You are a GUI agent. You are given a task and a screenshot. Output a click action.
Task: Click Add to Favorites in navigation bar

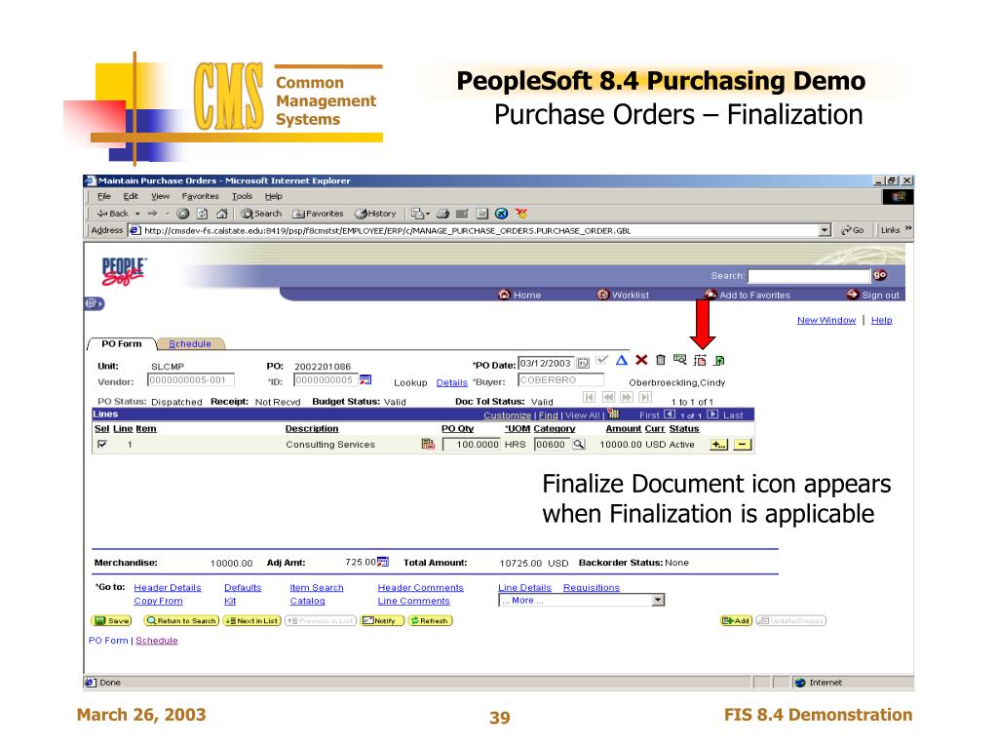pos(748,295)
